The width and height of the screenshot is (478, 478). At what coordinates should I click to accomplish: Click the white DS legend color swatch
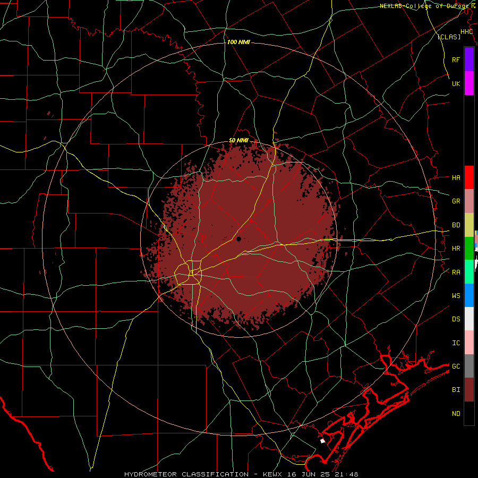click(469, 319)
